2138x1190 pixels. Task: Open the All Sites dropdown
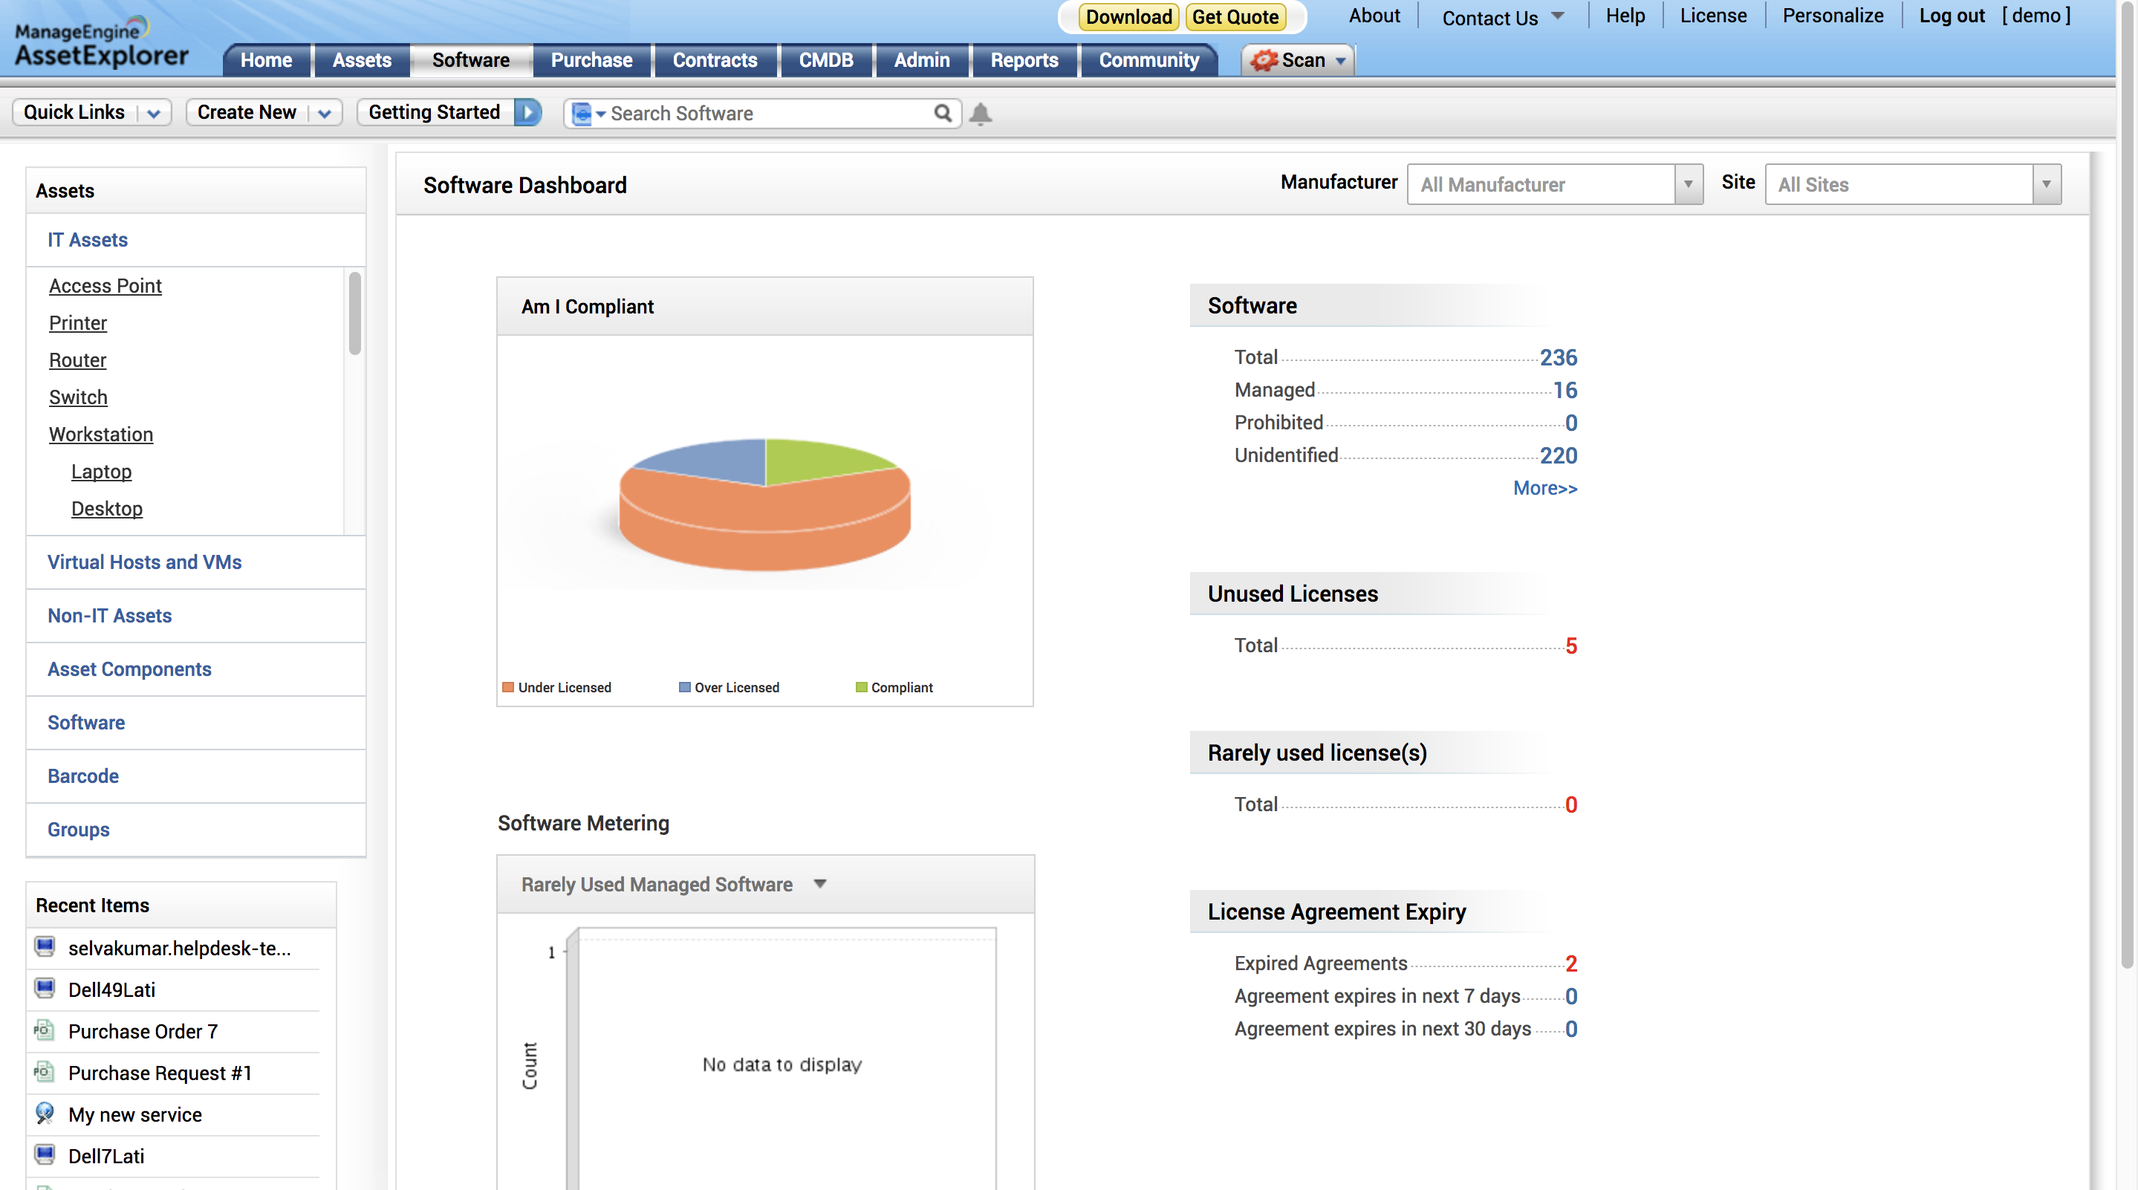coord(1911,184)
